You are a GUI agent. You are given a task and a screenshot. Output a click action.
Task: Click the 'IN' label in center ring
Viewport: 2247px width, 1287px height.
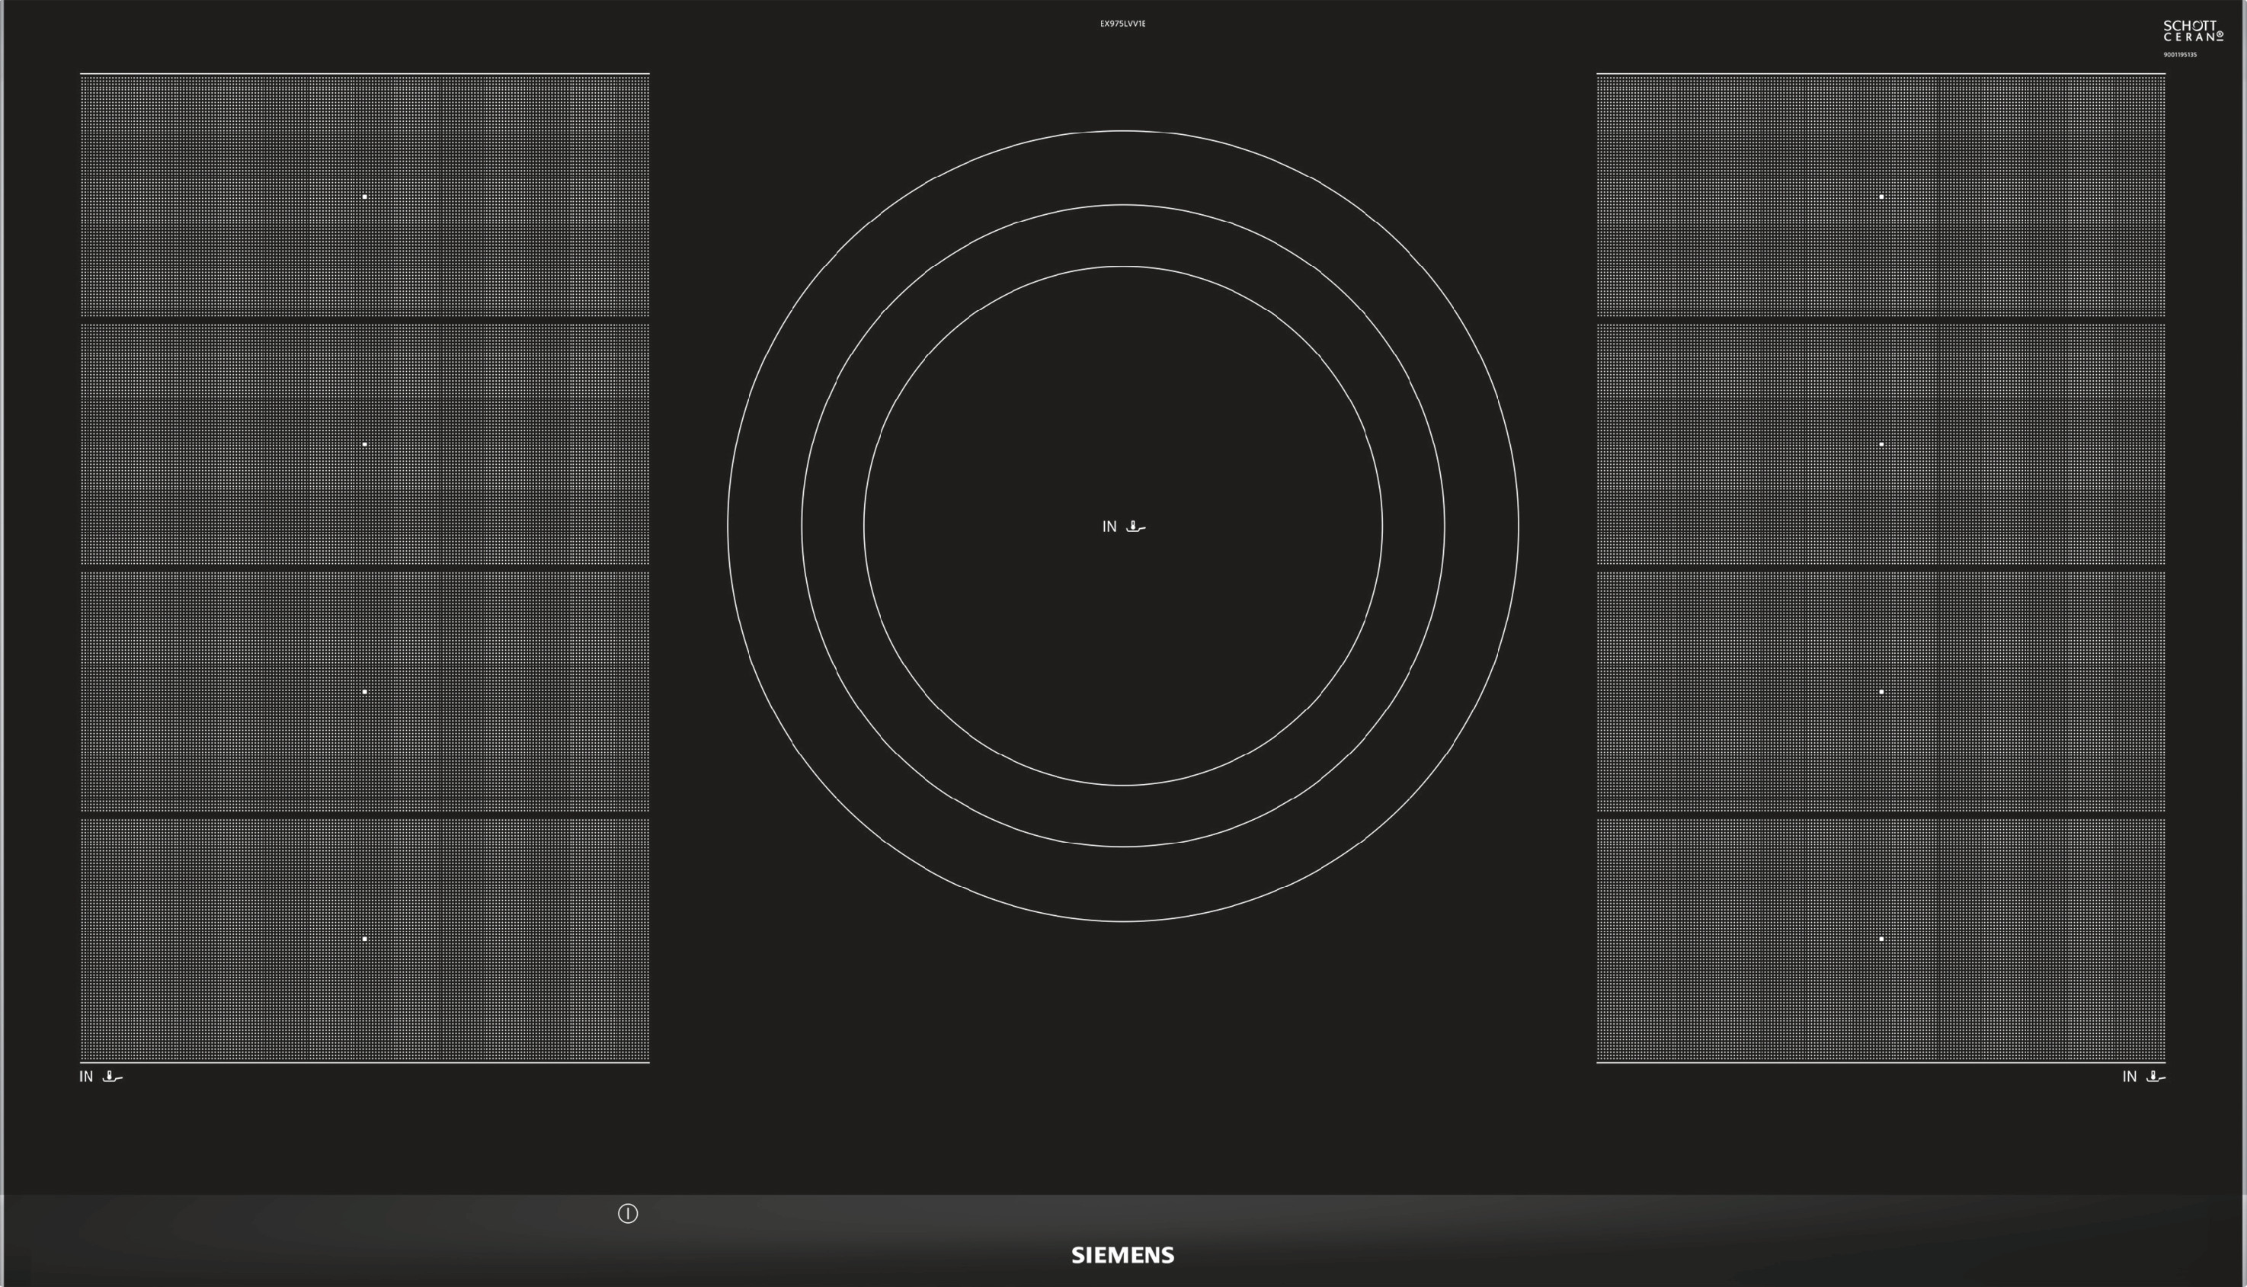(1109, 527)
